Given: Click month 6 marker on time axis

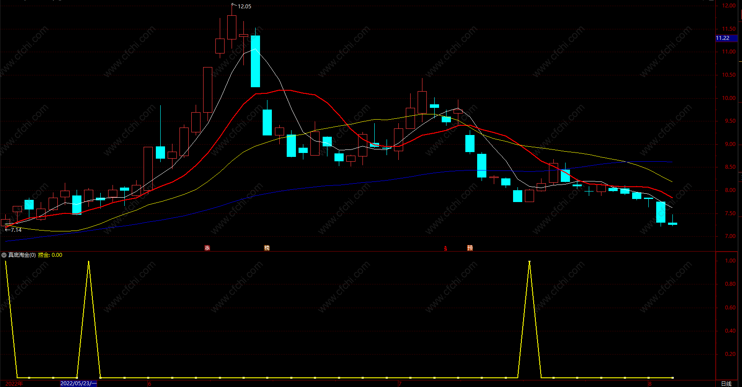Looking at the screenshot, I should [150, 384].
